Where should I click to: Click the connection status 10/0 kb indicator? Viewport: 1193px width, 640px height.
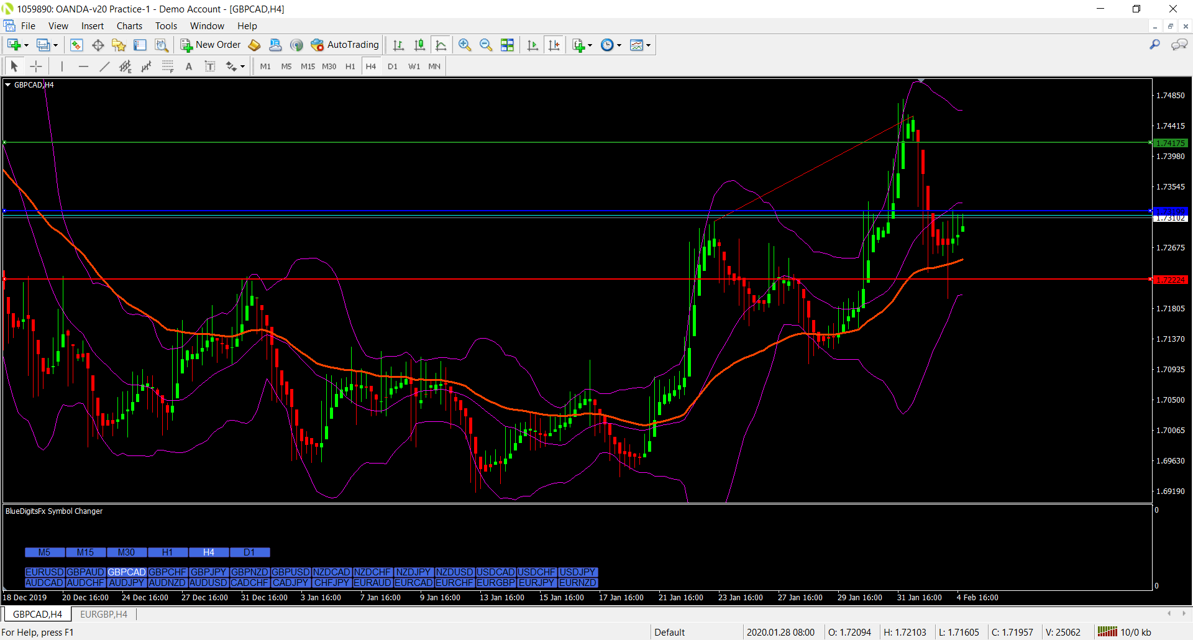click(1125, 632)
